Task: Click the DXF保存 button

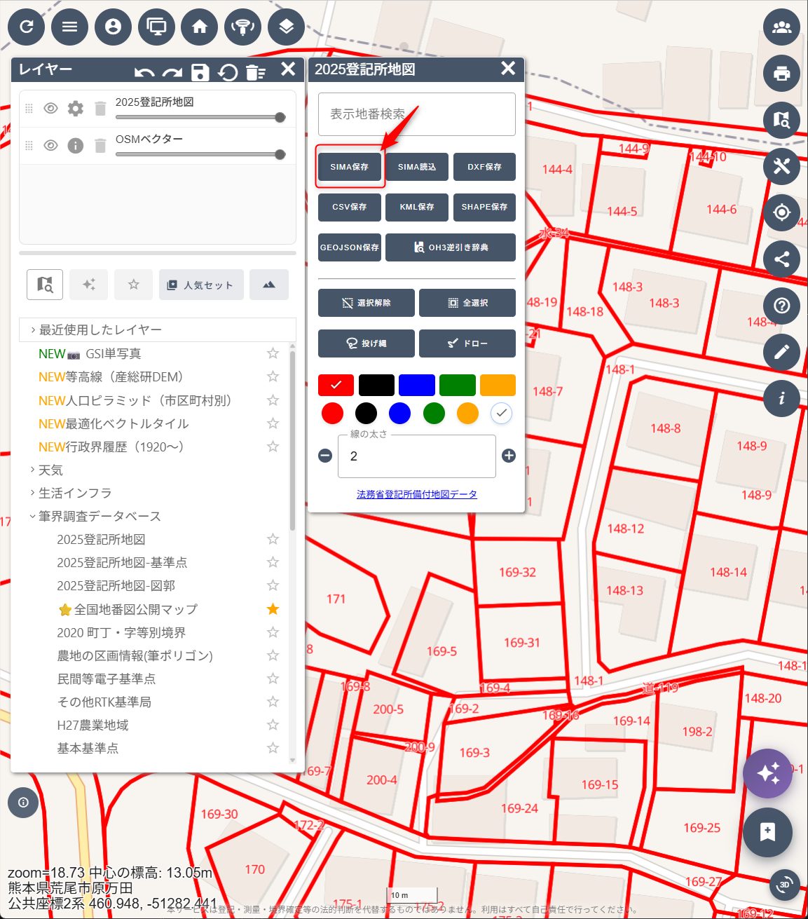Action: (x=484, y=167)
